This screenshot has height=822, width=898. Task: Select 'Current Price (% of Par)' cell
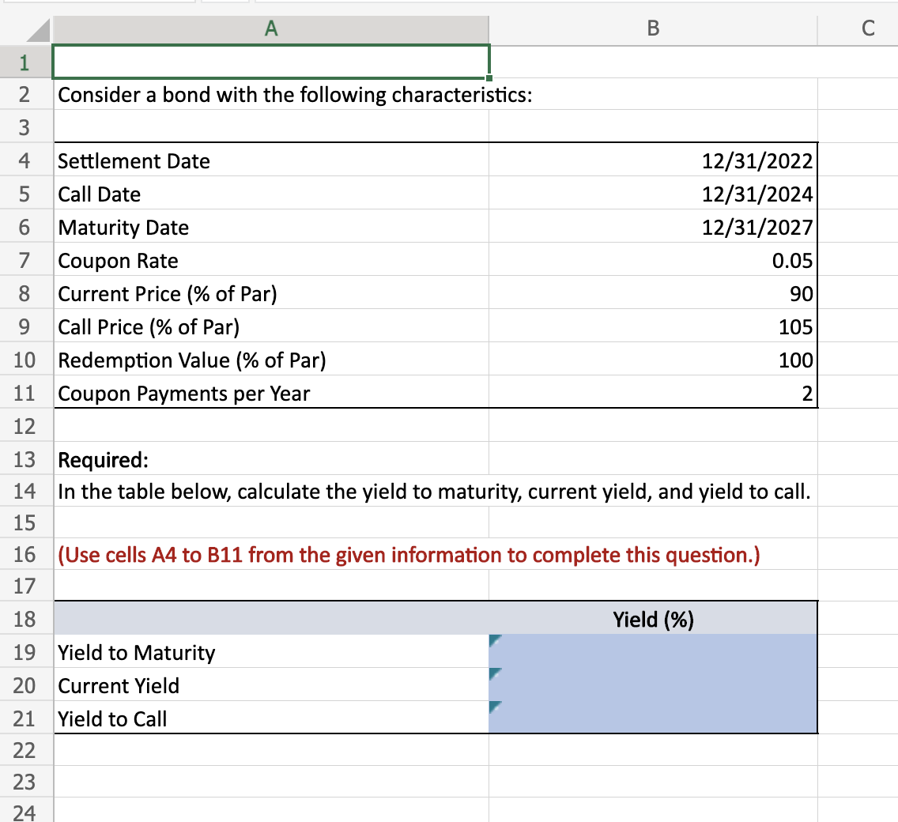tap(271, 293)
